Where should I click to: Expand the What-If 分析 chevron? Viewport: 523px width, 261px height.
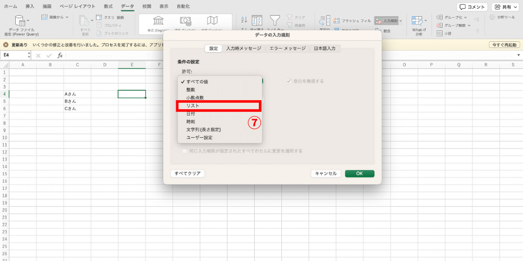pos(426,21)
